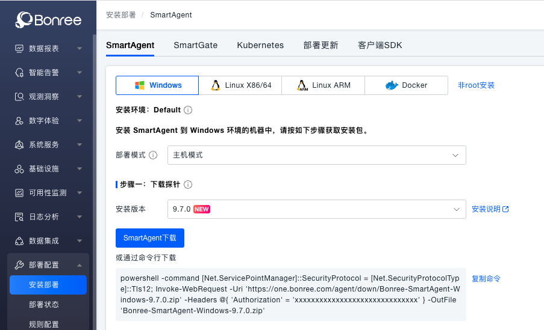Select the Linux X86/64 platform option

click(240, 85)
